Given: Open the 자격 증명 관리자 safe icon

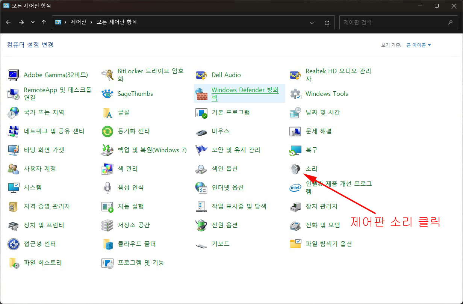Looking at the screenshot, I should tap(14, 206).
